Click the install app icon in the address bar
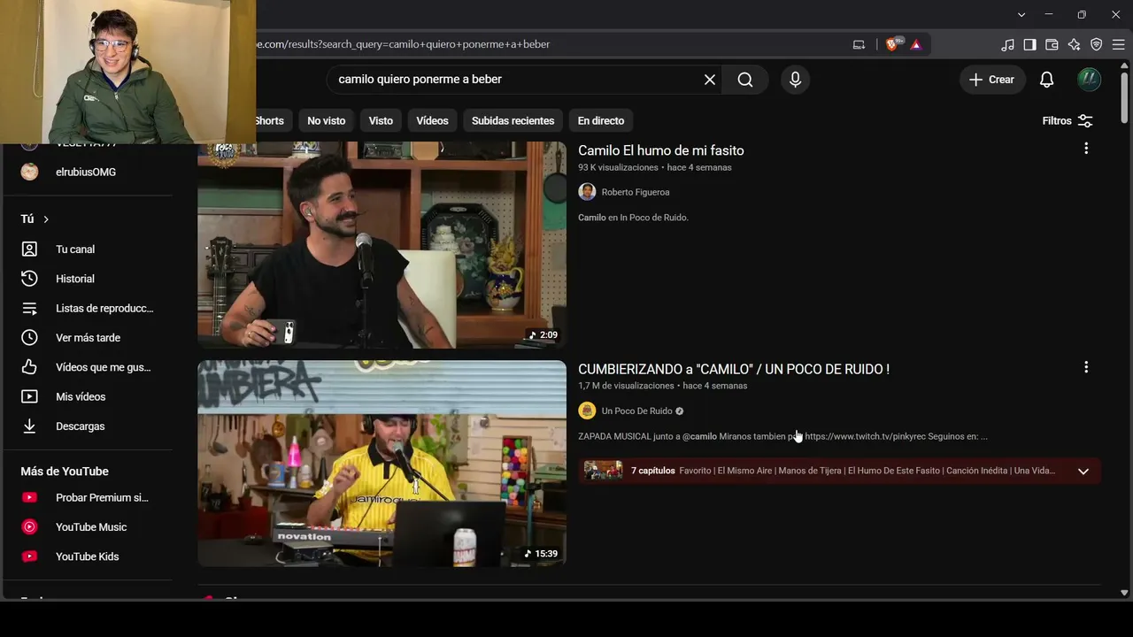The image size is (1133, 637). click(x=859, y=44)
